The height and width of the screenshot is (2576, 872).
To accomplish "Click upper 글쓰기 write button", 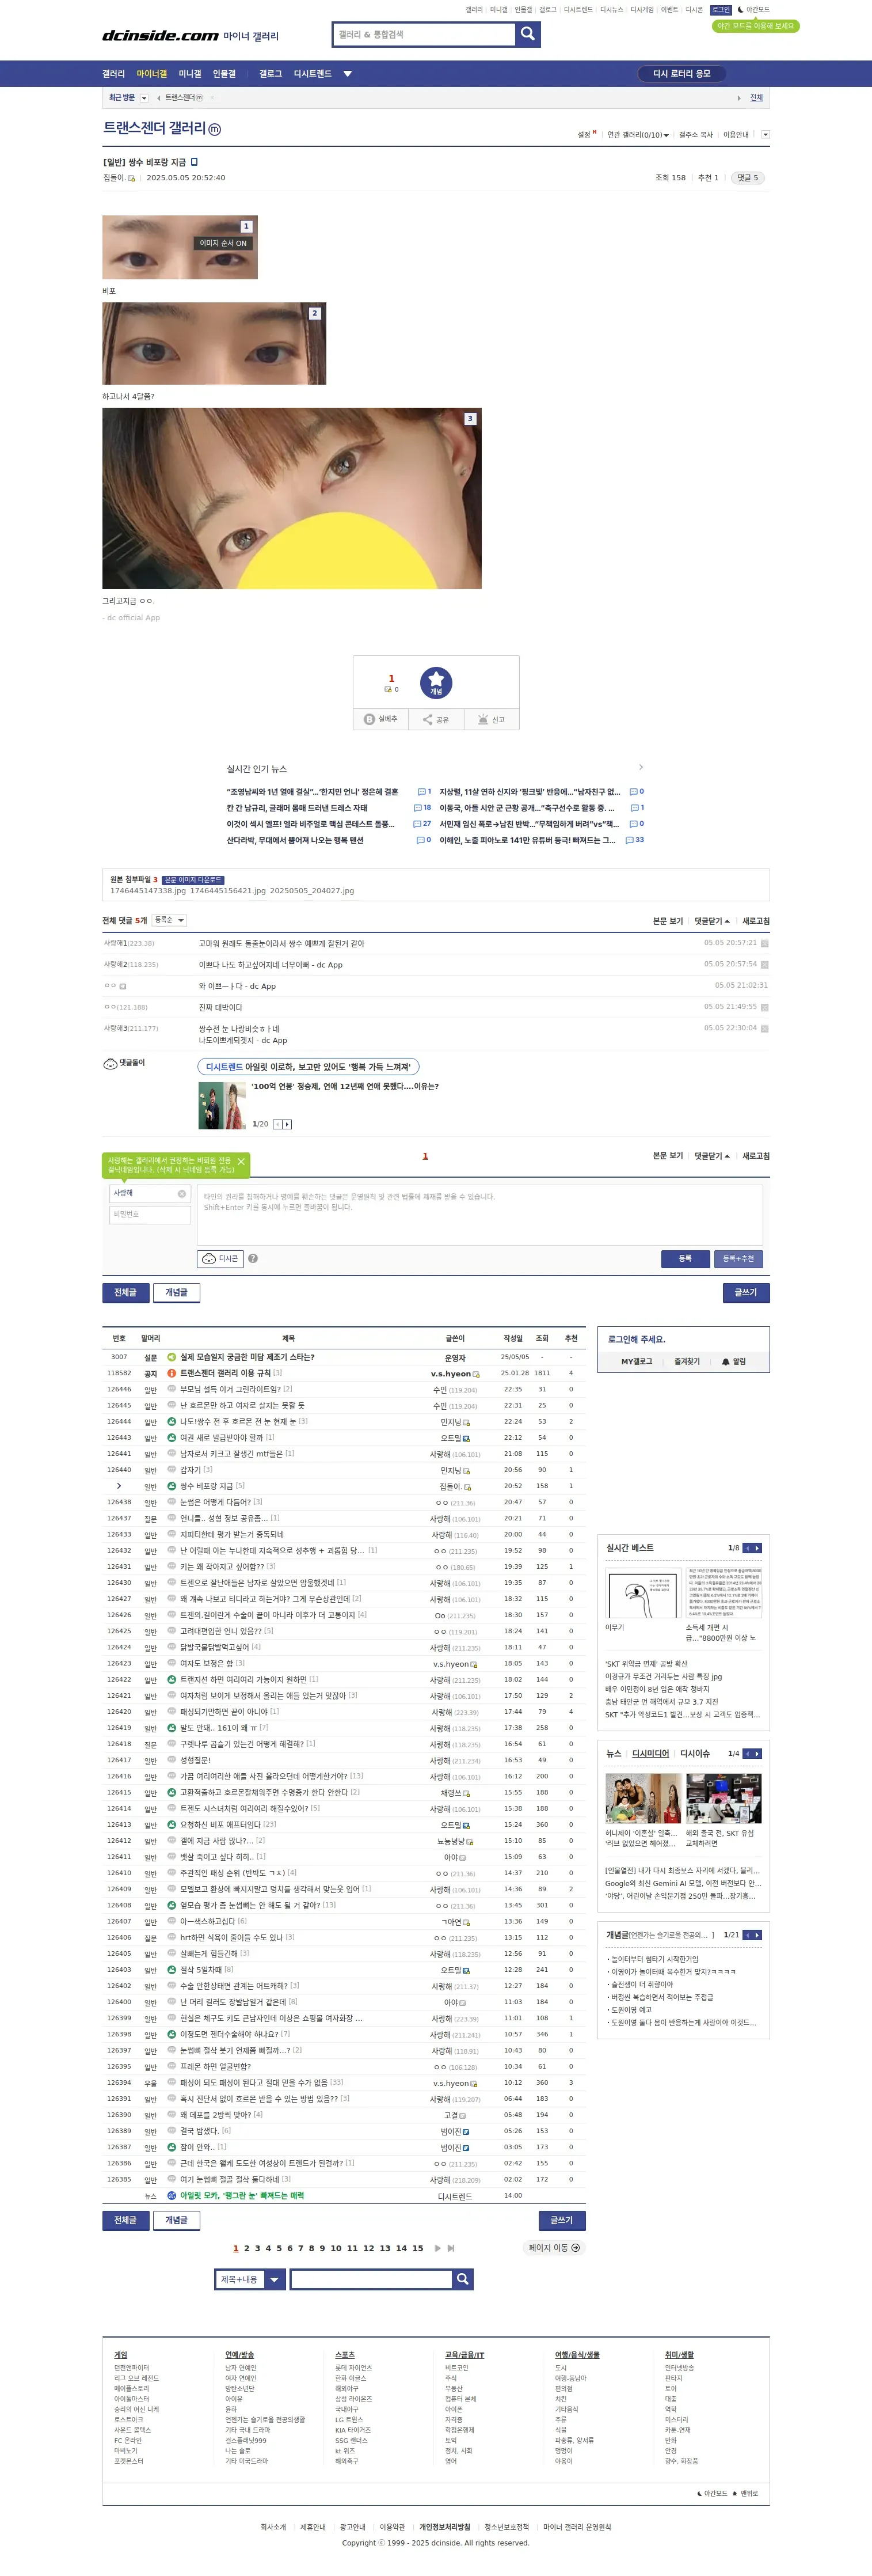I will [x=746, y=1293].
